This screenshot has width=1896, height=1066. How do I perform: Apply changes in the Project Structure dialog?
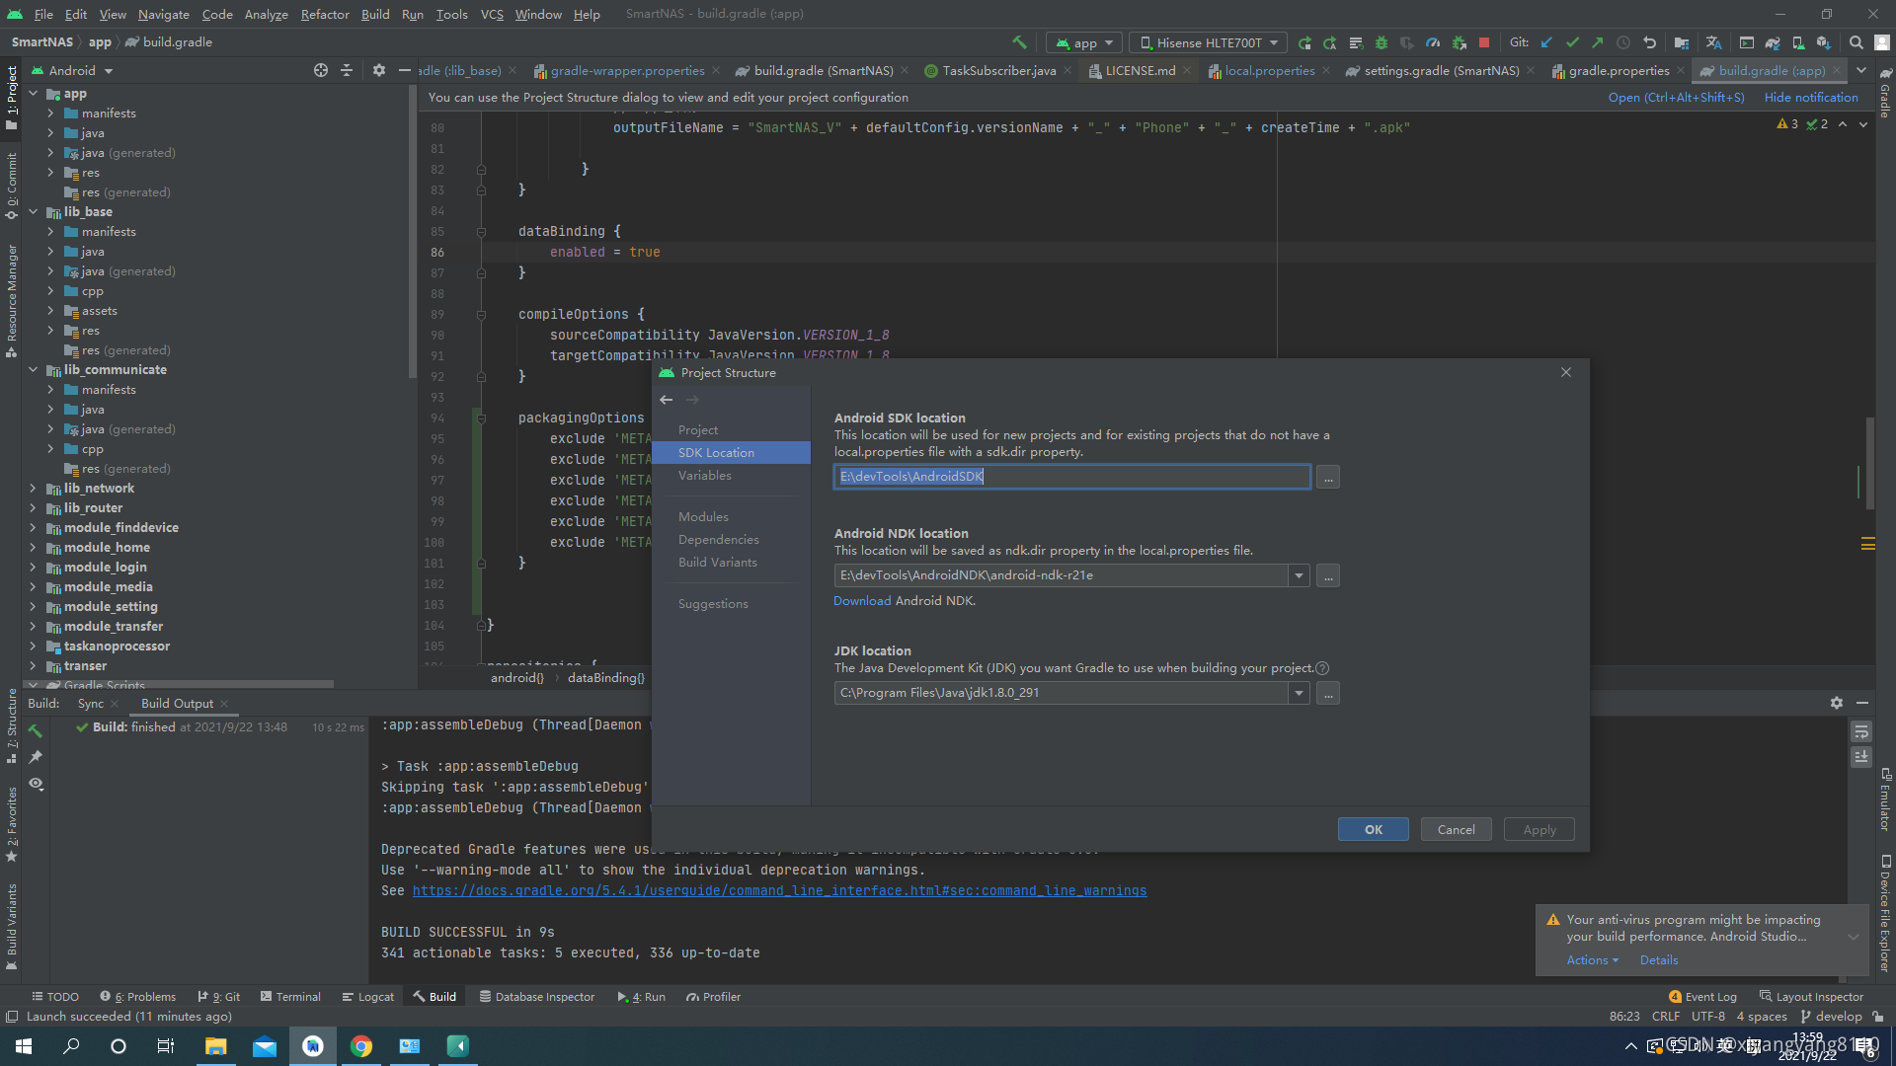[1539, 828]
